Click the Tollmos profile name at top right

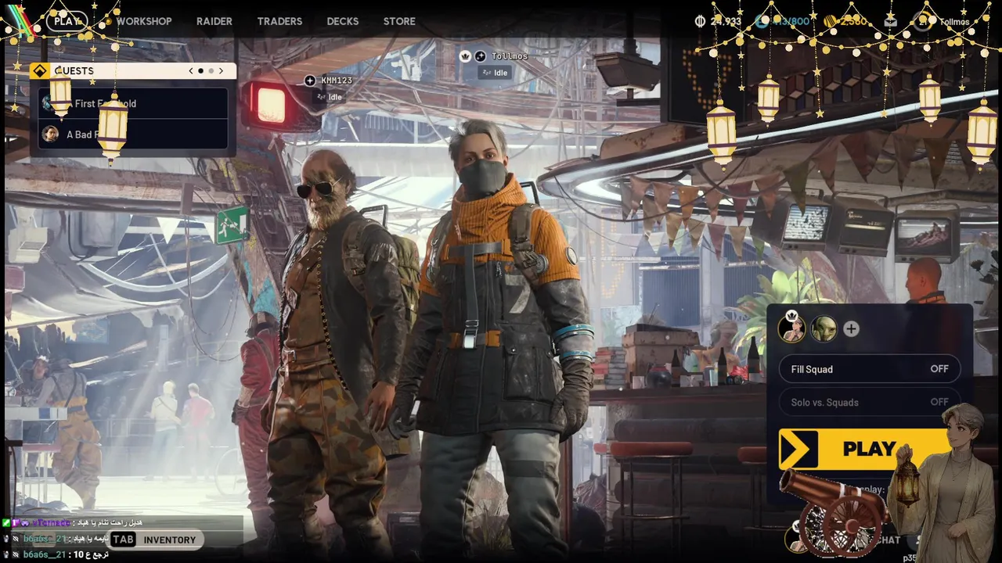[954, 22]
